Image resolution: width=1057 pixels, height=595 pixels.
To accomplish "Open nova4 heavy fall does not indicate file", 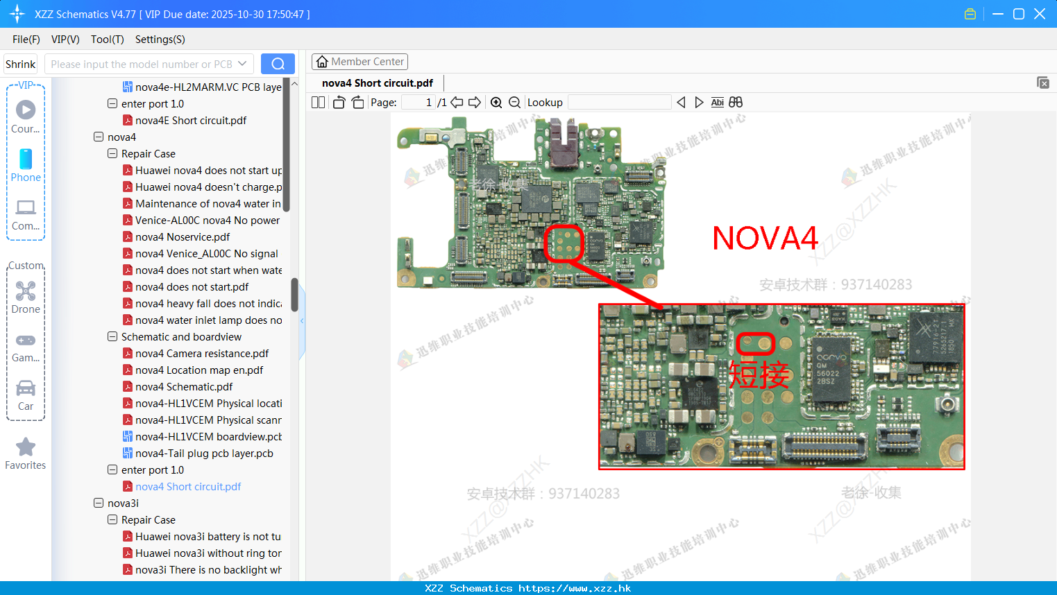I will (x=208, y=304).
